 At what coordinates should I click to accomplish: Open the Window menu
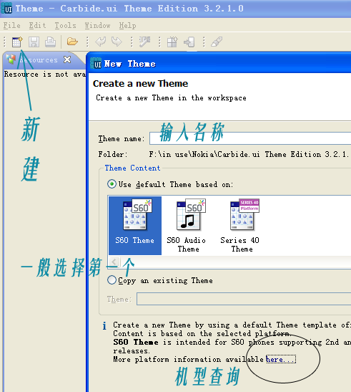[x=97, y=25]
